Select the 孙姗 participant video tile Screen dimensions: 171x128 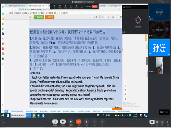tap(159, 47)
